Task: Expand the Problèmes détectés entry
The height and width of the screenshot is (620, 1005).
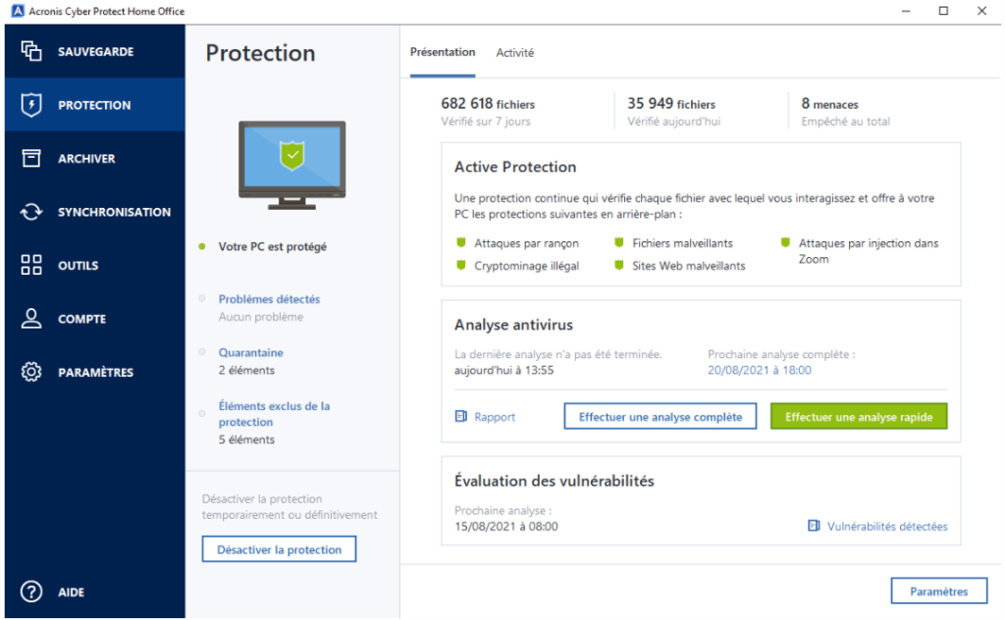Action: coord(270,298)
